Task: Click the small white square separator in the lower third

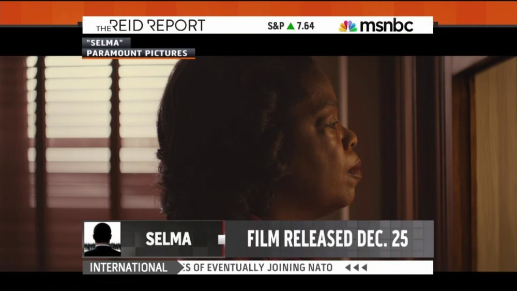Action: pos(222,240)
